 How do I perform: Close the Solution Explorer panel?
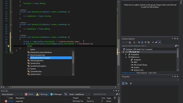[x=177, y=39]
